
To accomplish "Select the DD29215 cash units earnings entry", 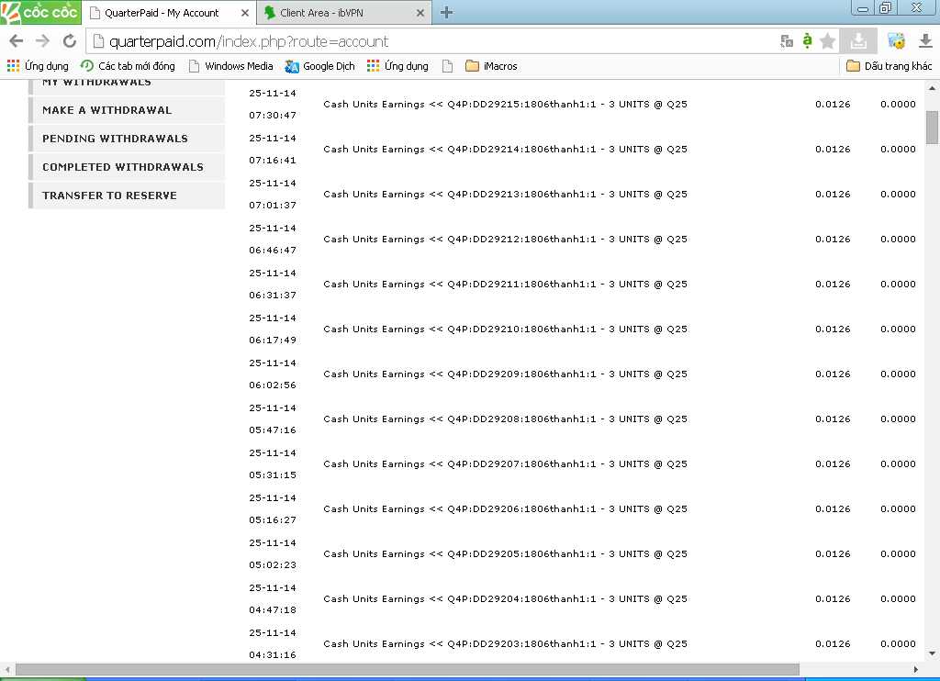I will [505, 105].
